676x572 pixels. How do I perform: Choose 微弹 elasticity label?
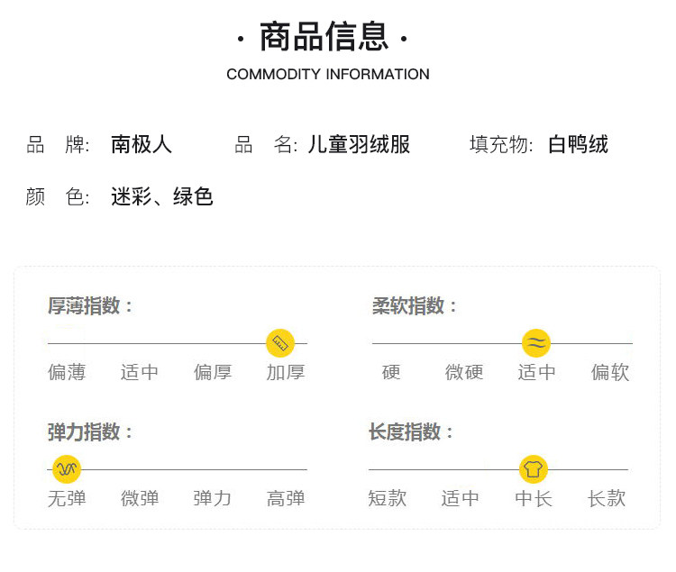click(x=140, y=498)
